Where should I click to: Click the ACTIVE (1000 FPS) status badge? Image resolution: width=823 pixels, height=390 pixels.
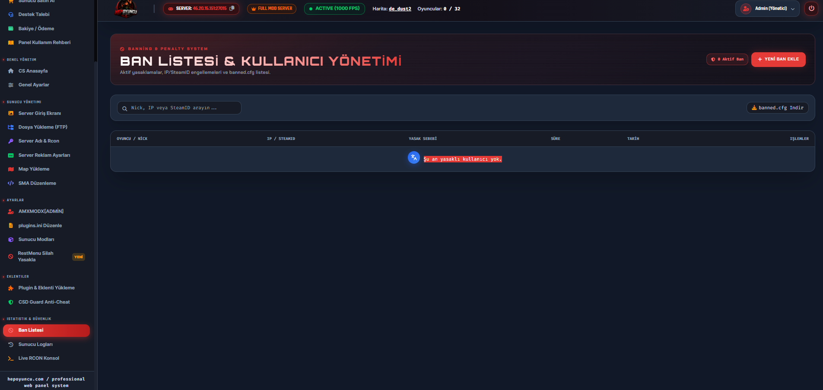pyautogui.click(x=334, y=9)
